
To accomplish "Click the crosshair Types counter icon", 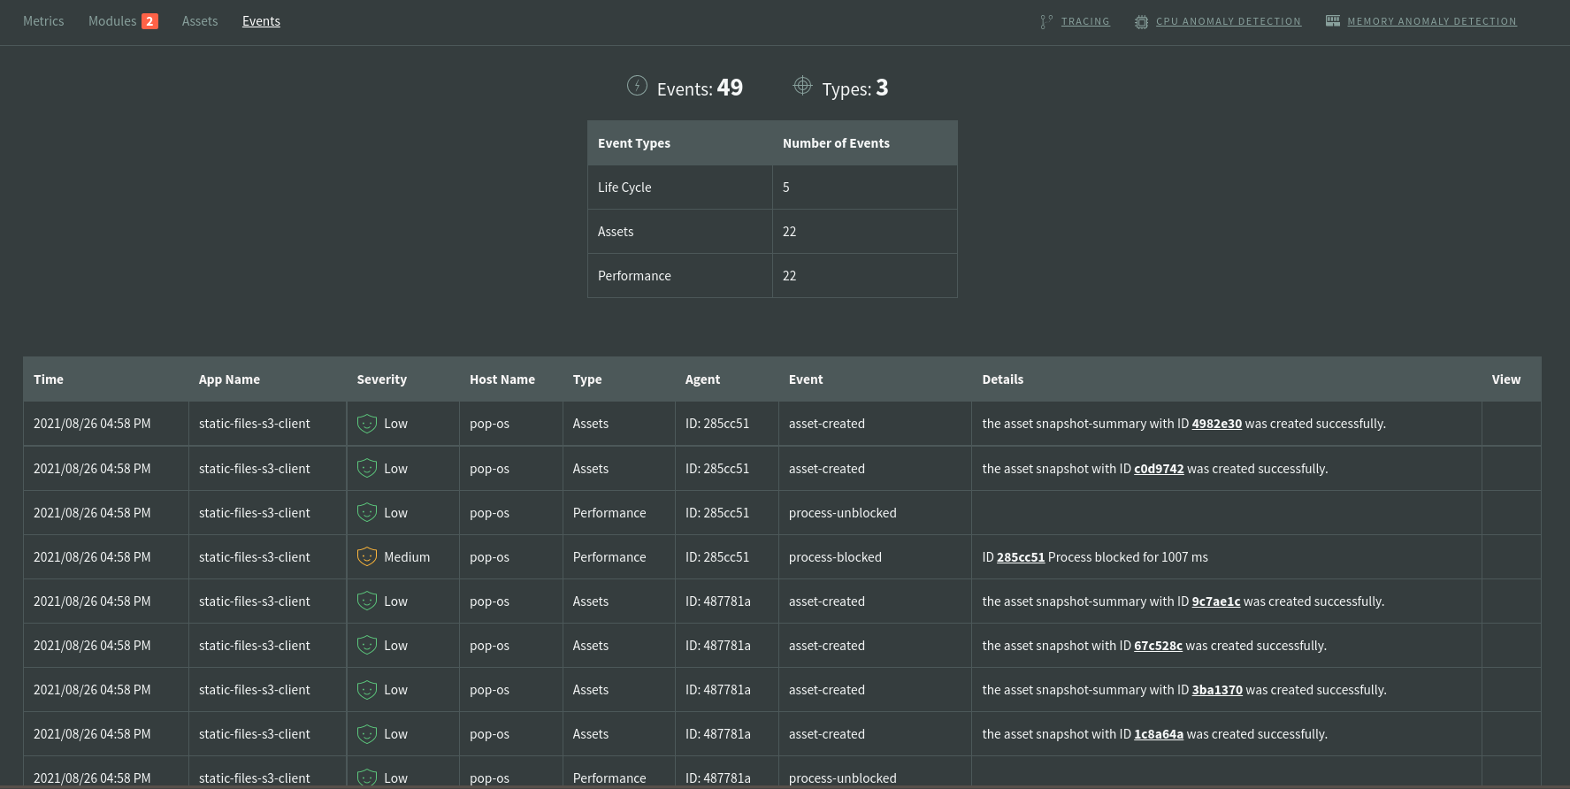I will pyautogui.click(x=802, y=85).
